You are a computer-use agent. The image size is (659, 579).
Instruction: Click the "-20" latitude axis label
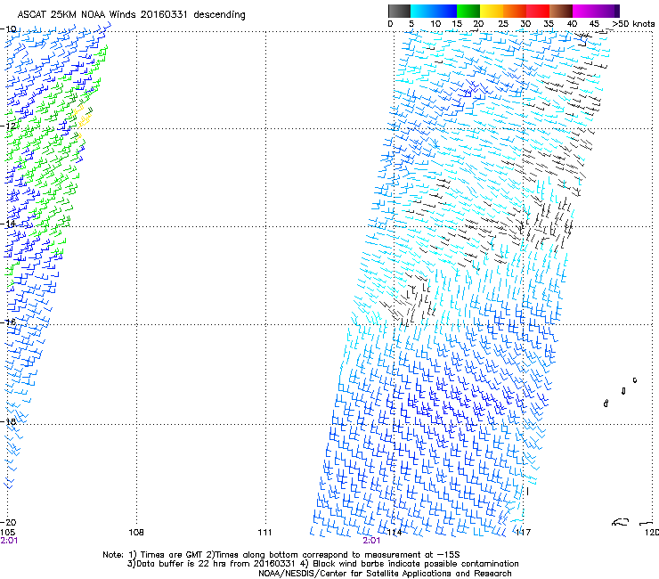point(8,522)
